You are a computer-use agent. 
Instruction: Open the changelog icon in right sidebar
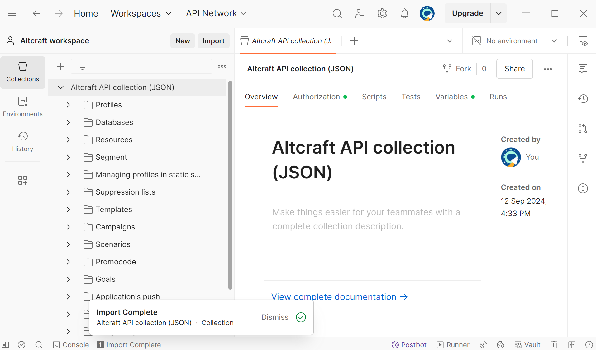583,99
